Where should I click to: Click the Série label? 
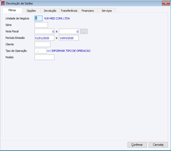tap(9, 25)
